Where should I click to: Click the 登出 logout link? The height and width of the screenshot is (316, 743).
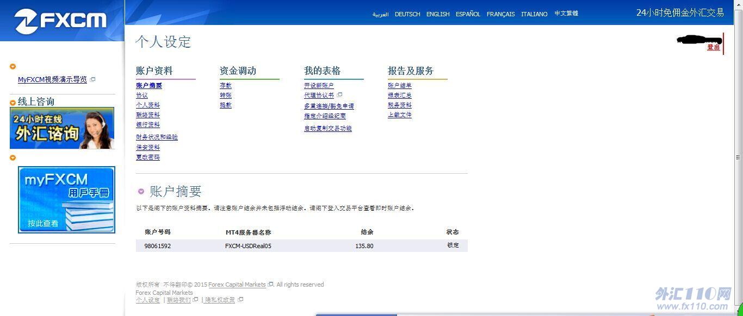(714, 47)
